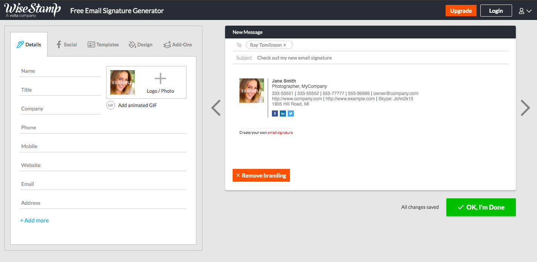
Task: Click the Twitter icon in the signature preview
Action: (x=290, y=113)
